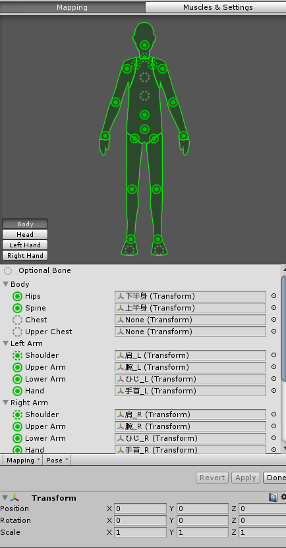Click the Hips bone status circle
This screenshot has width=286, height=548.
[17, 296]
